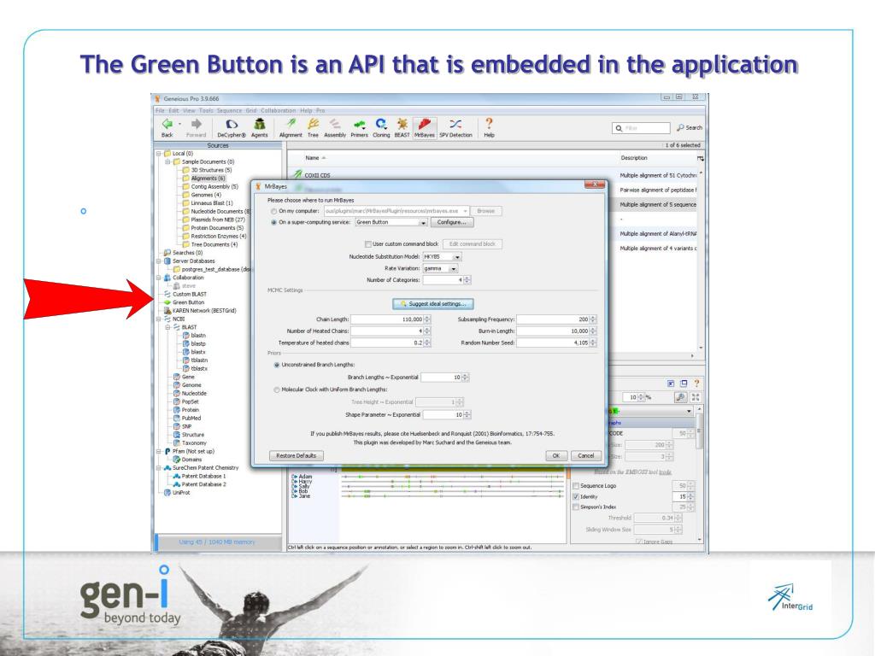The width and height of the screenshot is (875, 656).
Task: Open the View menu
Action: pyautogui.click(x=189, y=110)
